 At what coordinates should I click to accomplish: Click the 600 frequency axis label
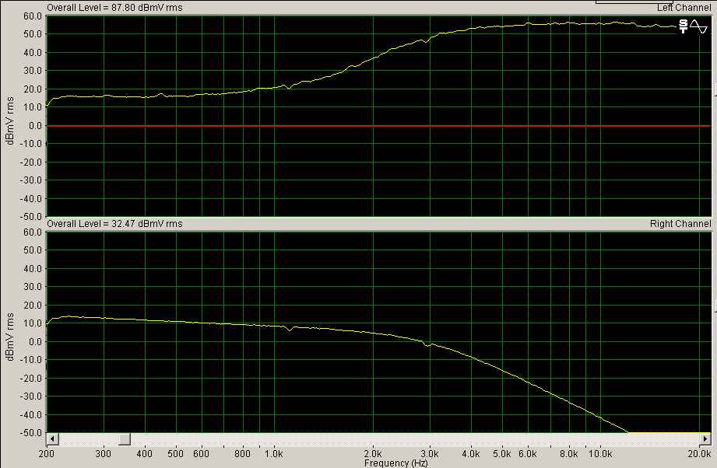click(201, 454)
